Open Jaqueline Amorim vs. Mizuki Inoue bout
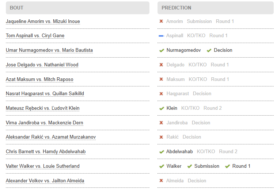 (43, 22)
